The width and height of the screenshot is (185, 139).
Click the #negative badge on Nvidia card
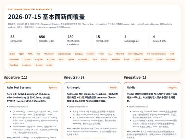(172, 88)
